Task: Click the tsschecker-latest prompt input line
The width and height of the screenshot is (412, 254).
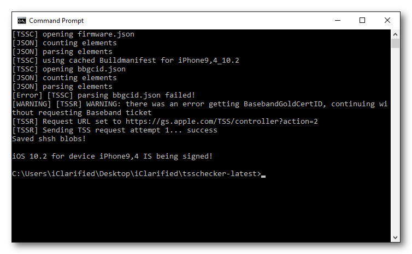Action: [137, 174]
